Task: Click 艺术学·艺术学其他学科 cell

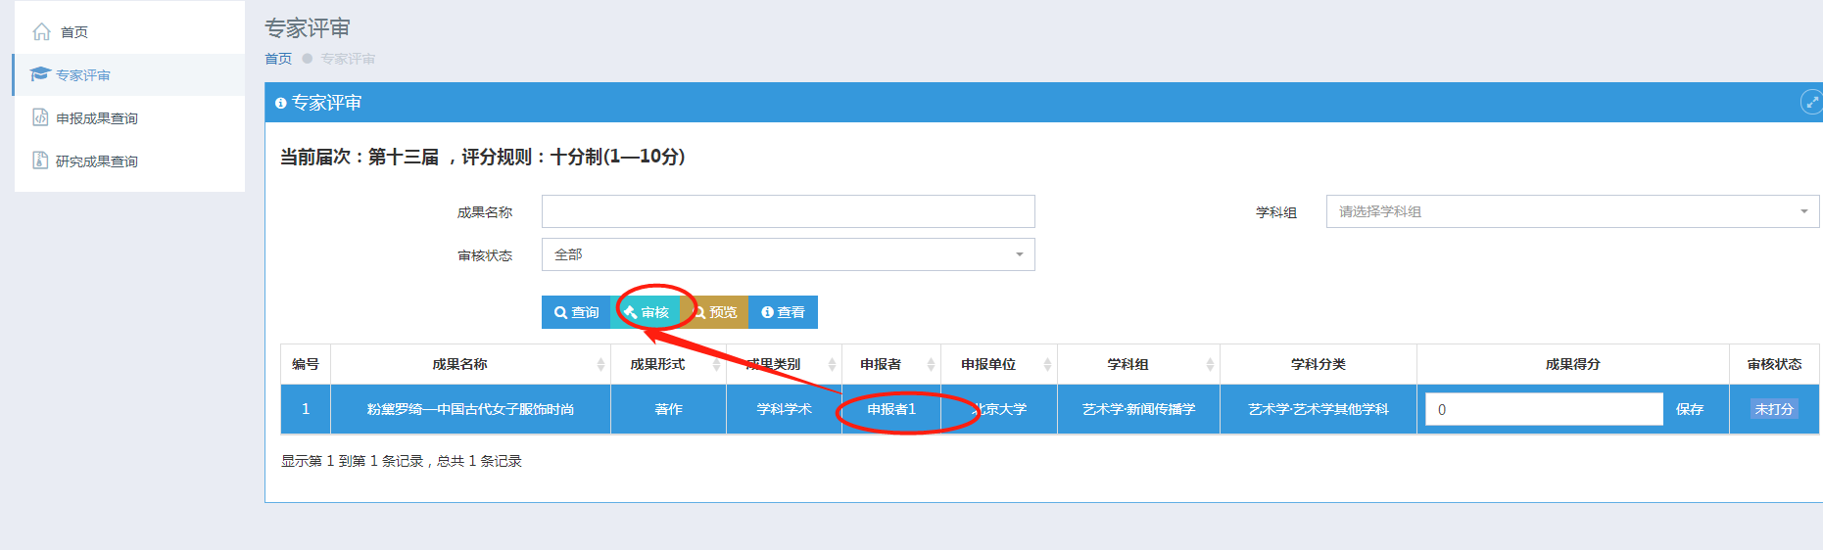Action: 1319,409
